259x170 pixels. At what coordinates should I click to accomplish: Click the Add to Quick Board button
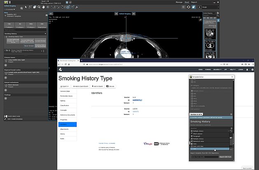81,86
